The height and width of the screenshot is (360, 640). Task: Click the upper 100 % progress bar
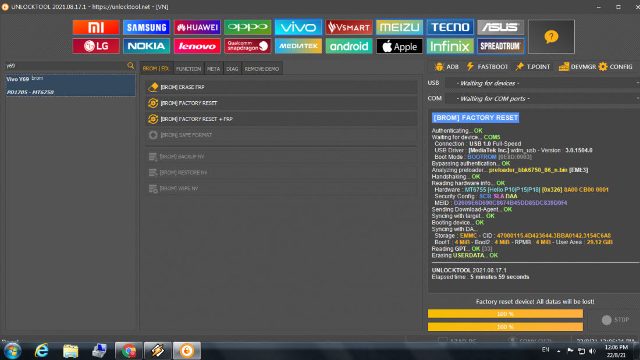[505, 314]
